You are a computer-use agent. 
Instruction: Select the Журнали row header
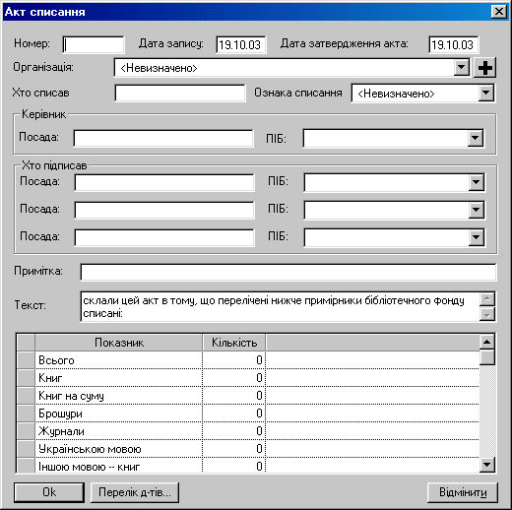[x=26, y=431]
